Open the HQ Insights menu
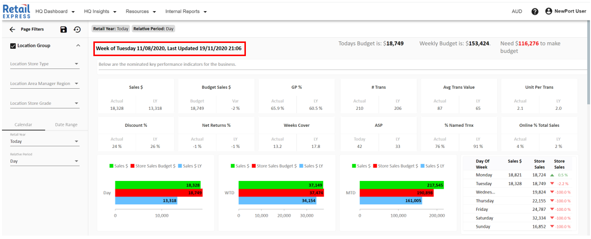591x239 pixels. (x=100, y=11)
